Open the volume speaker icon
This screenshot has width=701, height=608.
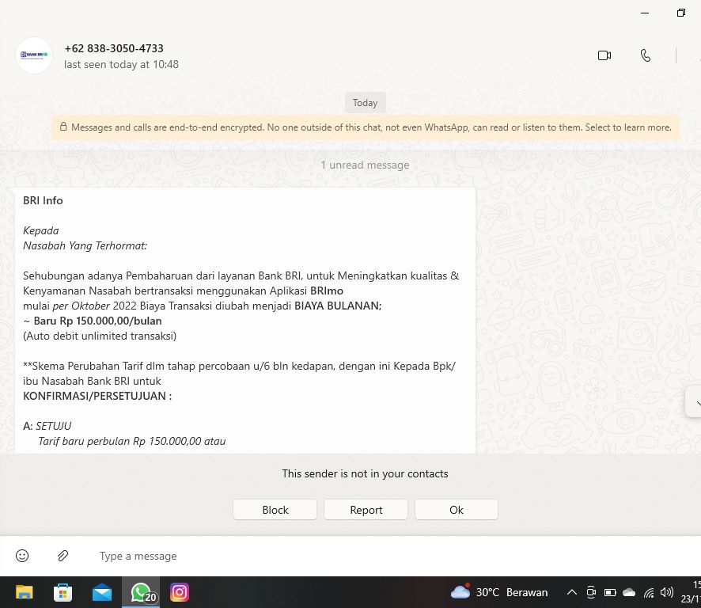tap(666, 592)
